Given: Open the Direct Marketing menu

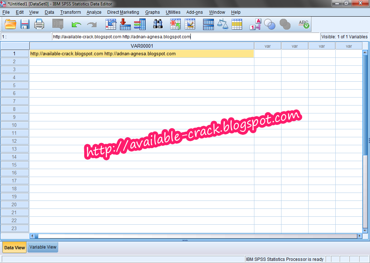Looking at the screenshot, I should pos(123,12).
